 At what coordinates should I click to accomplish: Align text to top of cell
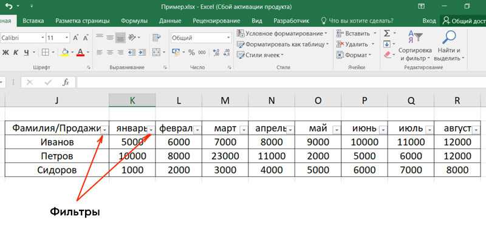(x=100, y=37)
